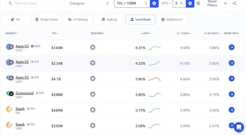The height and width of the screenshot is (135, 246).
Task: Click the 4.66% seven-day value
Action: pos(185,79)
